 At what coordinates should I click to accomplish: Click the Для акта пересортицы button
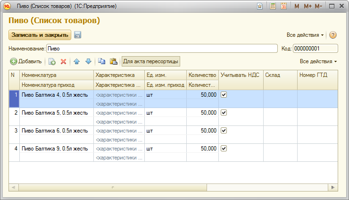pos(151,61)
